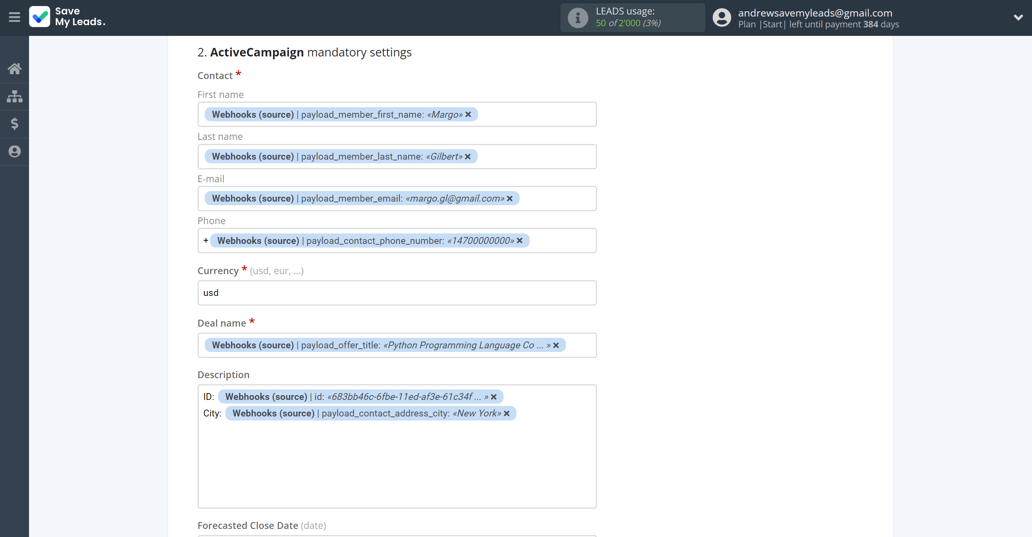Open billing dollar icon in sidebar
This screenshot has width=1032, height=537.
coord(15,124)
